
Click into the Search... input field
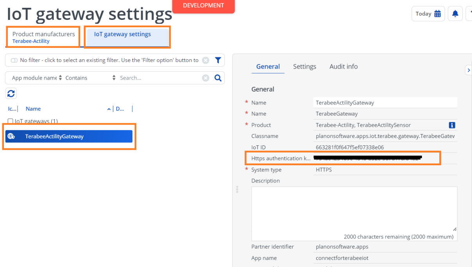(x=159, y=78)
